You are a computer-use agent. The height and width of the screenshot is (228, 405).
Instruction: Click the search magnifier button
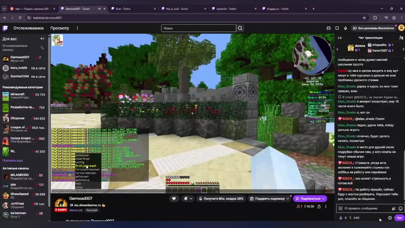coord(240,28)
